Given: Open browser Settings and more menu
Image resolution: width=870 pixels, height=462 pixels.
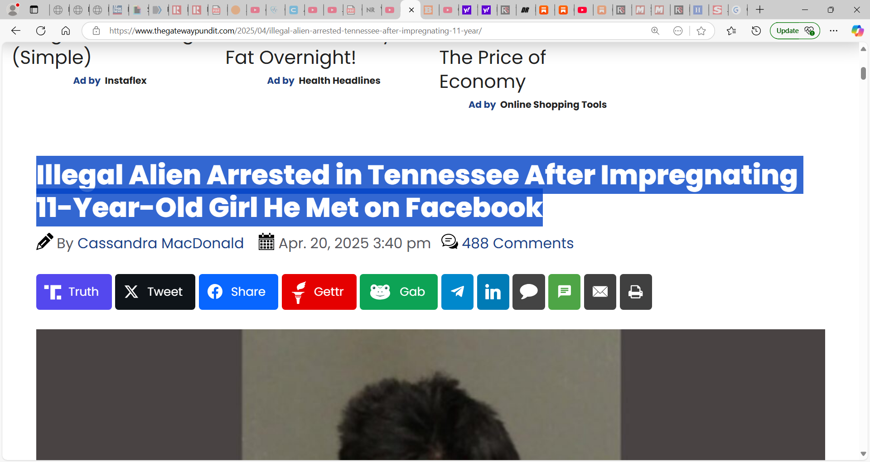Looking at the screenshot, I should 833,31.
